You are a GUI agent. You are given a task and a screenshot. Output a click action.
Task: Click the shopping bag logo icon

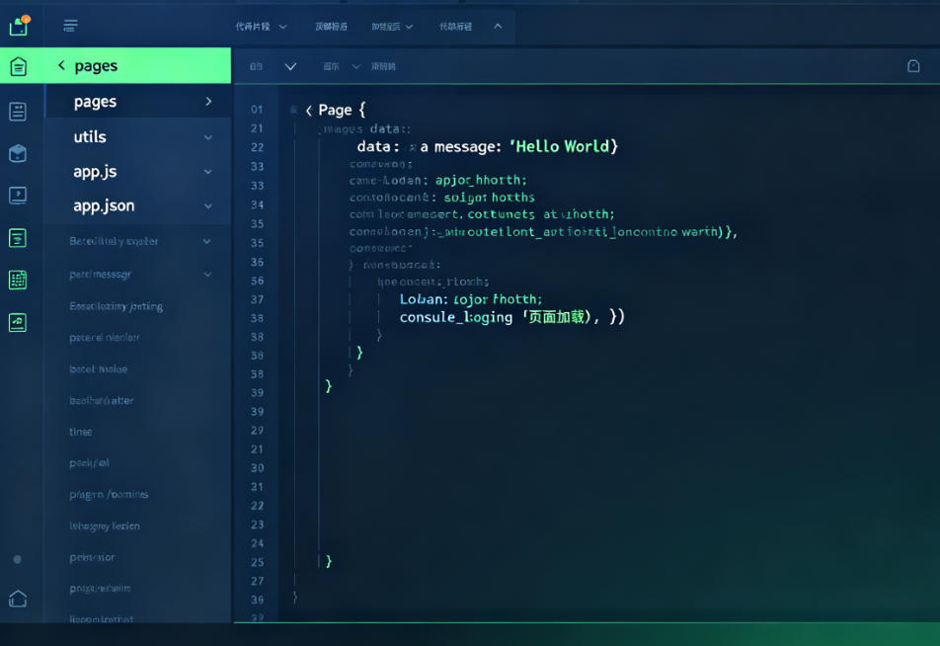point(19,26)
